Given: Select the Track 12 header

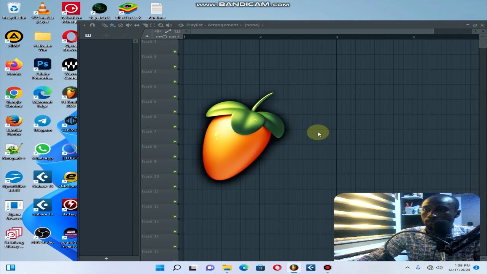Looking at the screenshot, I should pos(160,211).
